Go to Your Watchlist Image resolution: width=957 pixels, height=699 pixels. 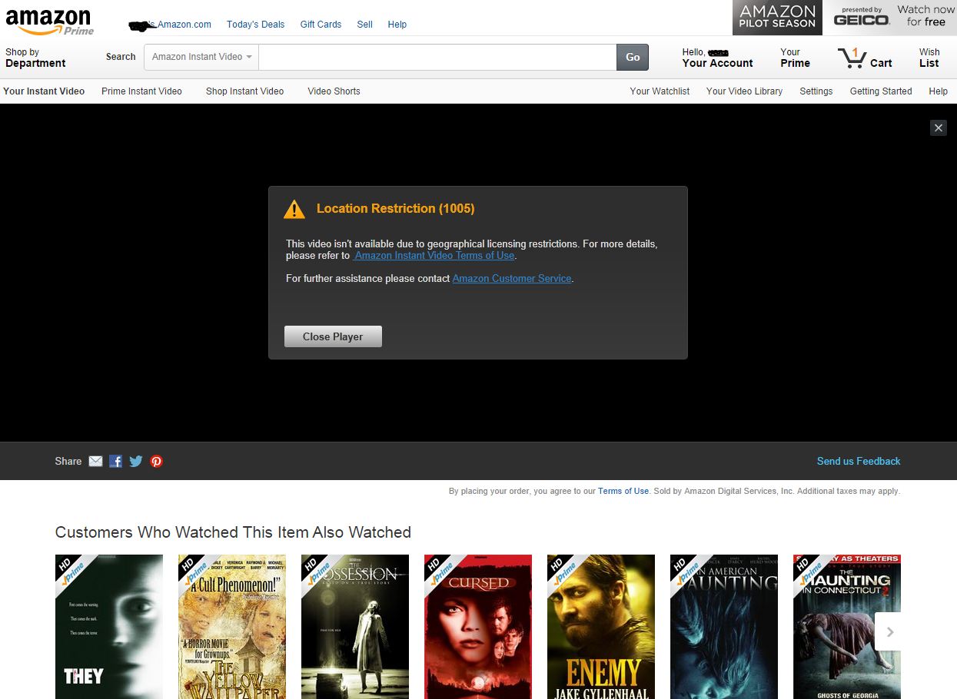click(x=660, y=91)
